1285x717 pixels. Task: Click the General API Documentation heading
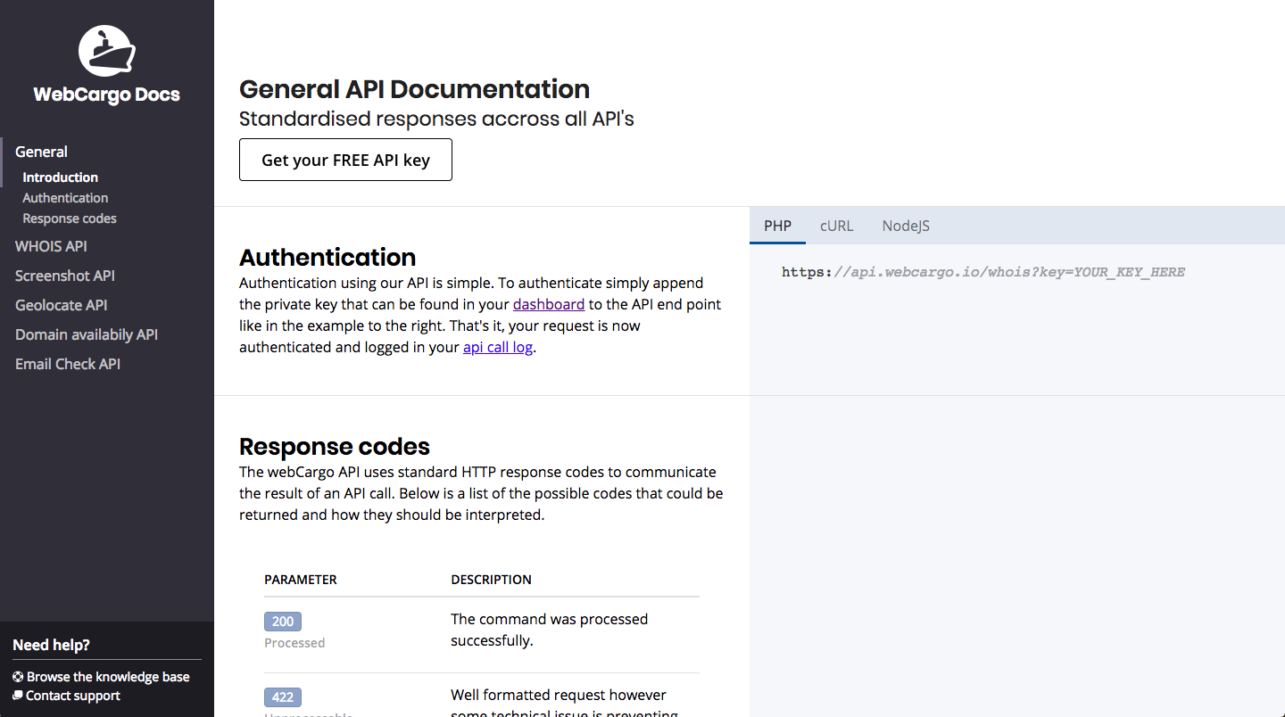pyautogui.click(x=414, y=89)
